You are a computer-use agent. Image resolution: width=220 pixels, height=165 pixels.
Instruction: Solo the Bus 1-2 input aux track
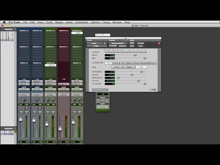tap(48, 112)
